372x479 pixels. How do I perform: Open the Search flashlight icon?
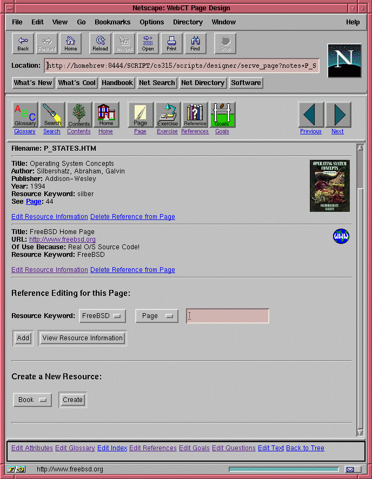click(52, 115)
